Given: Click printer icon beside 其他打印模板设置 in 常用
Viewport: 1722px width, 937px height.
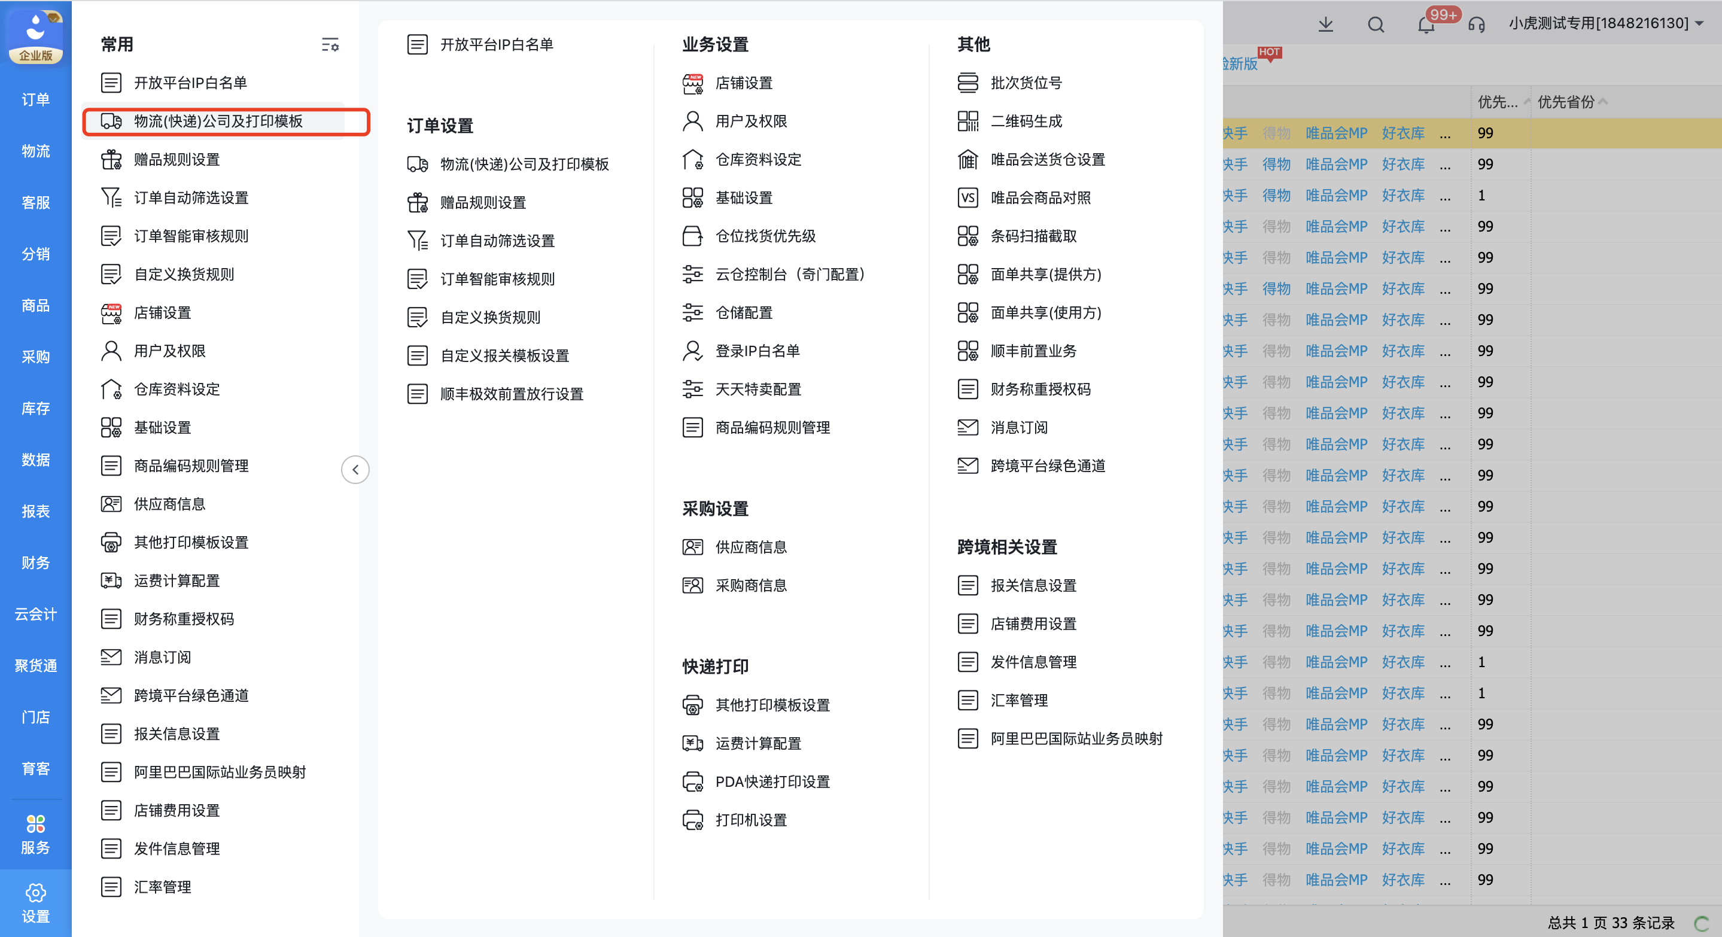Looking at the screenshot, I should pos(111,543).
